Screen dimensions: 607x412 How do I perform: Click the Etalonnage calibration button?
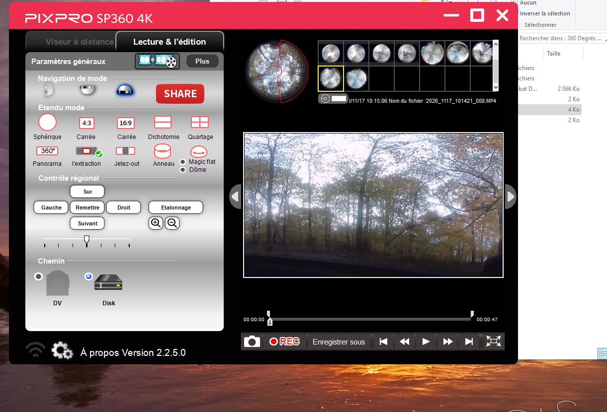[175, 207]
